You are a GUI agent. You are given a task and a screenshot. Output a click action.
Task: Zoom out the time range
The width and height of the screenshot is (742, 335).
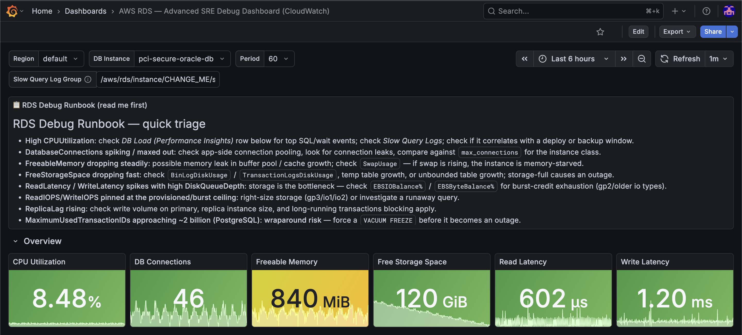(642, 59)
